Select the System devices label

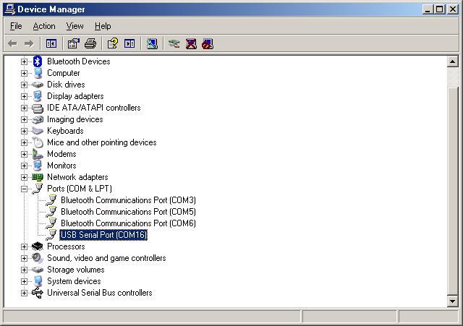[x=74, y=281]
